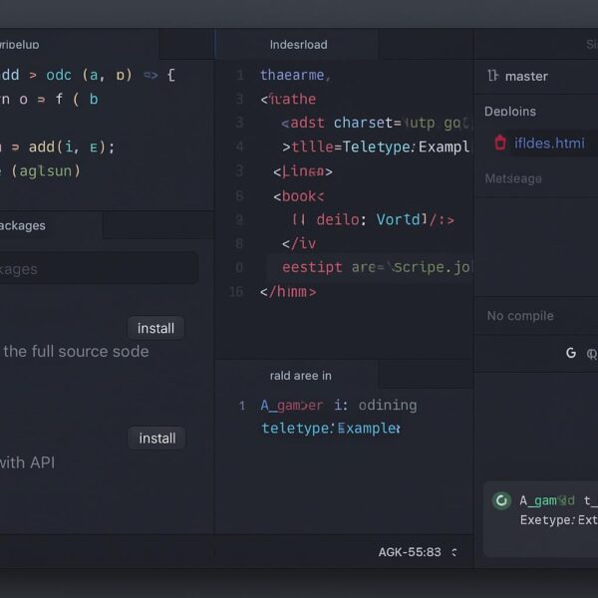Click the line containing charset in the editor

374,123
